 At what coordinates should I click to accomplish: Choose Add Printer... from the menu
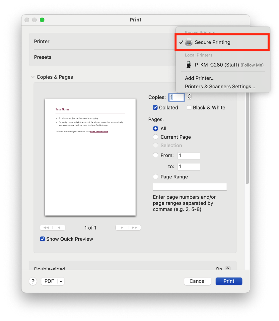pos(200,78)
